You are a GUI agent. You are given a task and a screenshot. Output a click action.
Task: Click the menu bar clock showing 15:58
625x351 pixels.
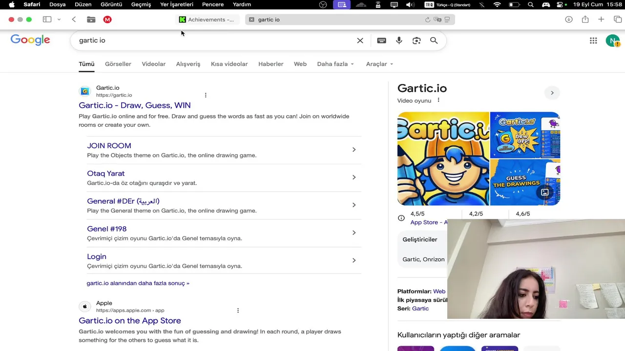[x=614, y=4]
